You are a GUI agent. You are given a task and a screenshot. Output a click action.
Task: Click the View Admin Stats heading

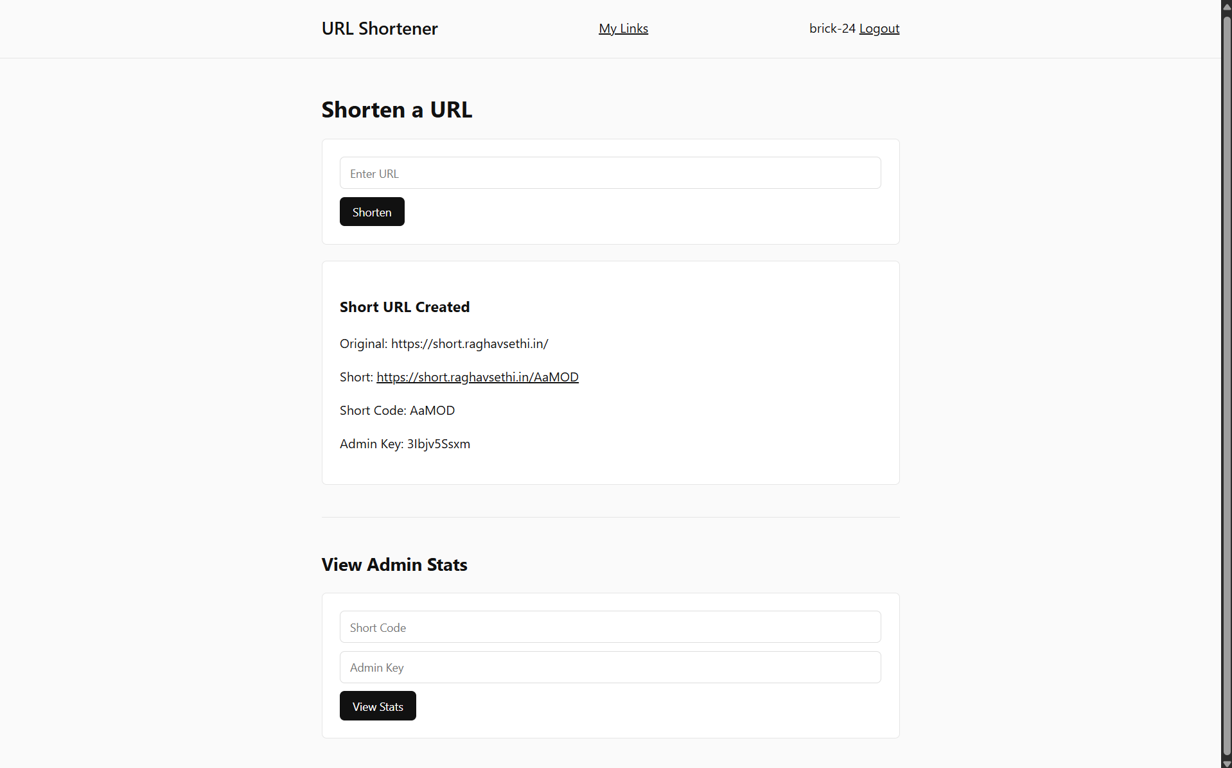click(394, 564)
